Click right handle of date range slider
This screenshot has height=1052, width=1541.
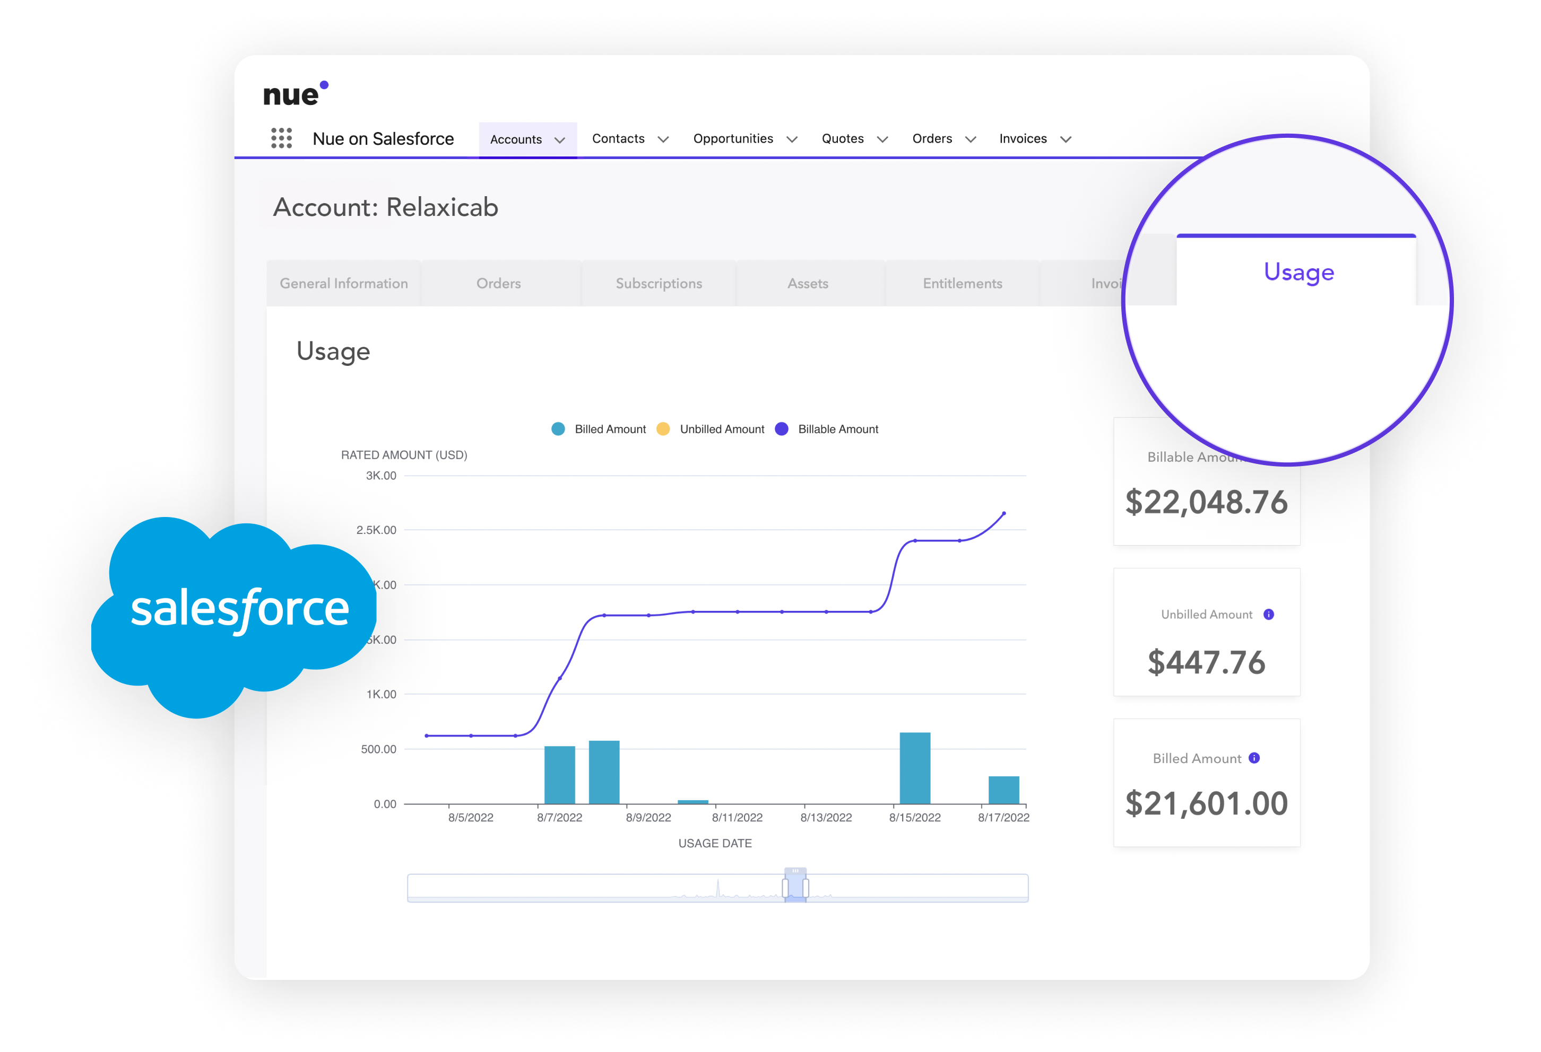[x=806, y=888]
